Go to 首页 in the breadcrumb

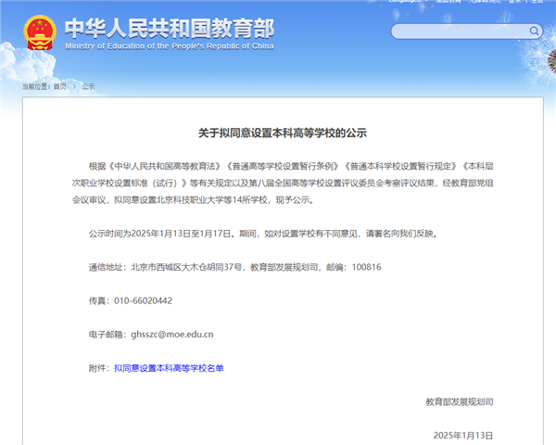click(x=59, y=86)
